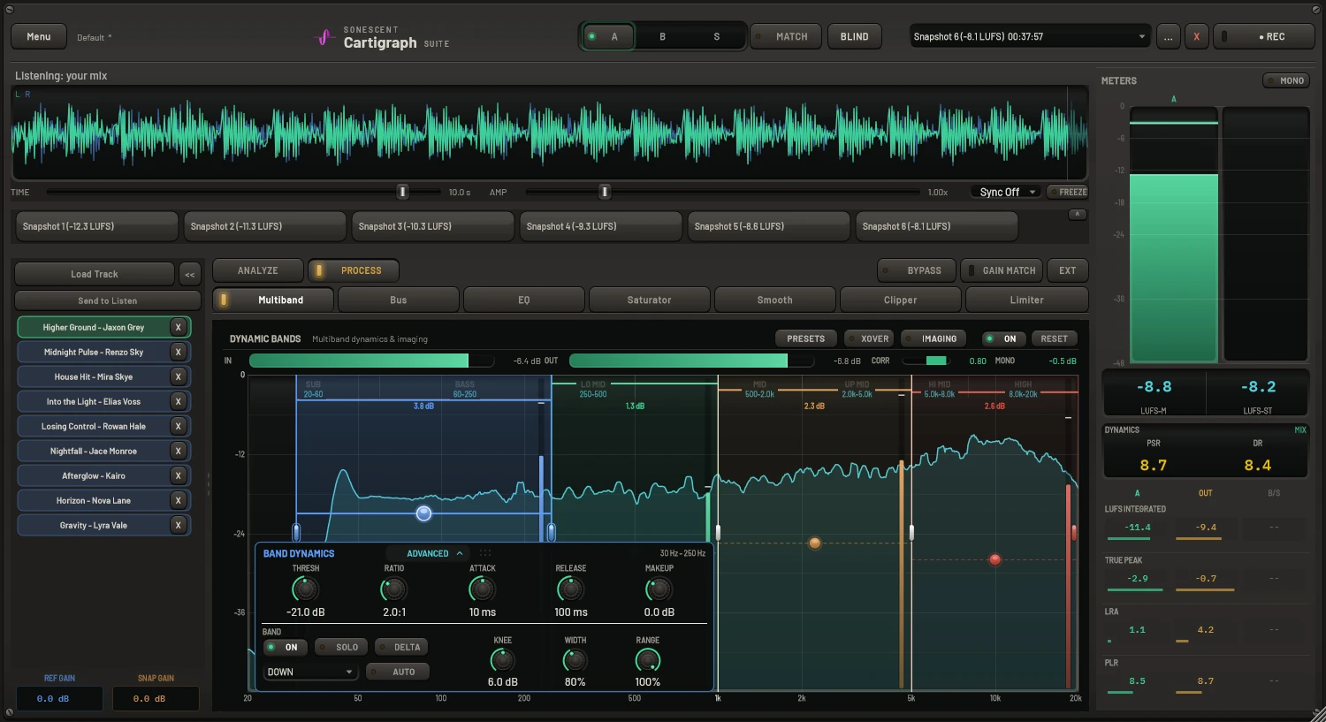Viewport: 1326px width, 722px height.
Task: Select the orange mid band node
Action: pyautogui.click(x=814, y=543)
